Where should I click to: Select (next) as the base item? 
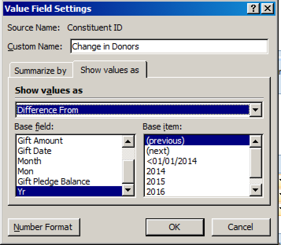[x=197, y=151]
